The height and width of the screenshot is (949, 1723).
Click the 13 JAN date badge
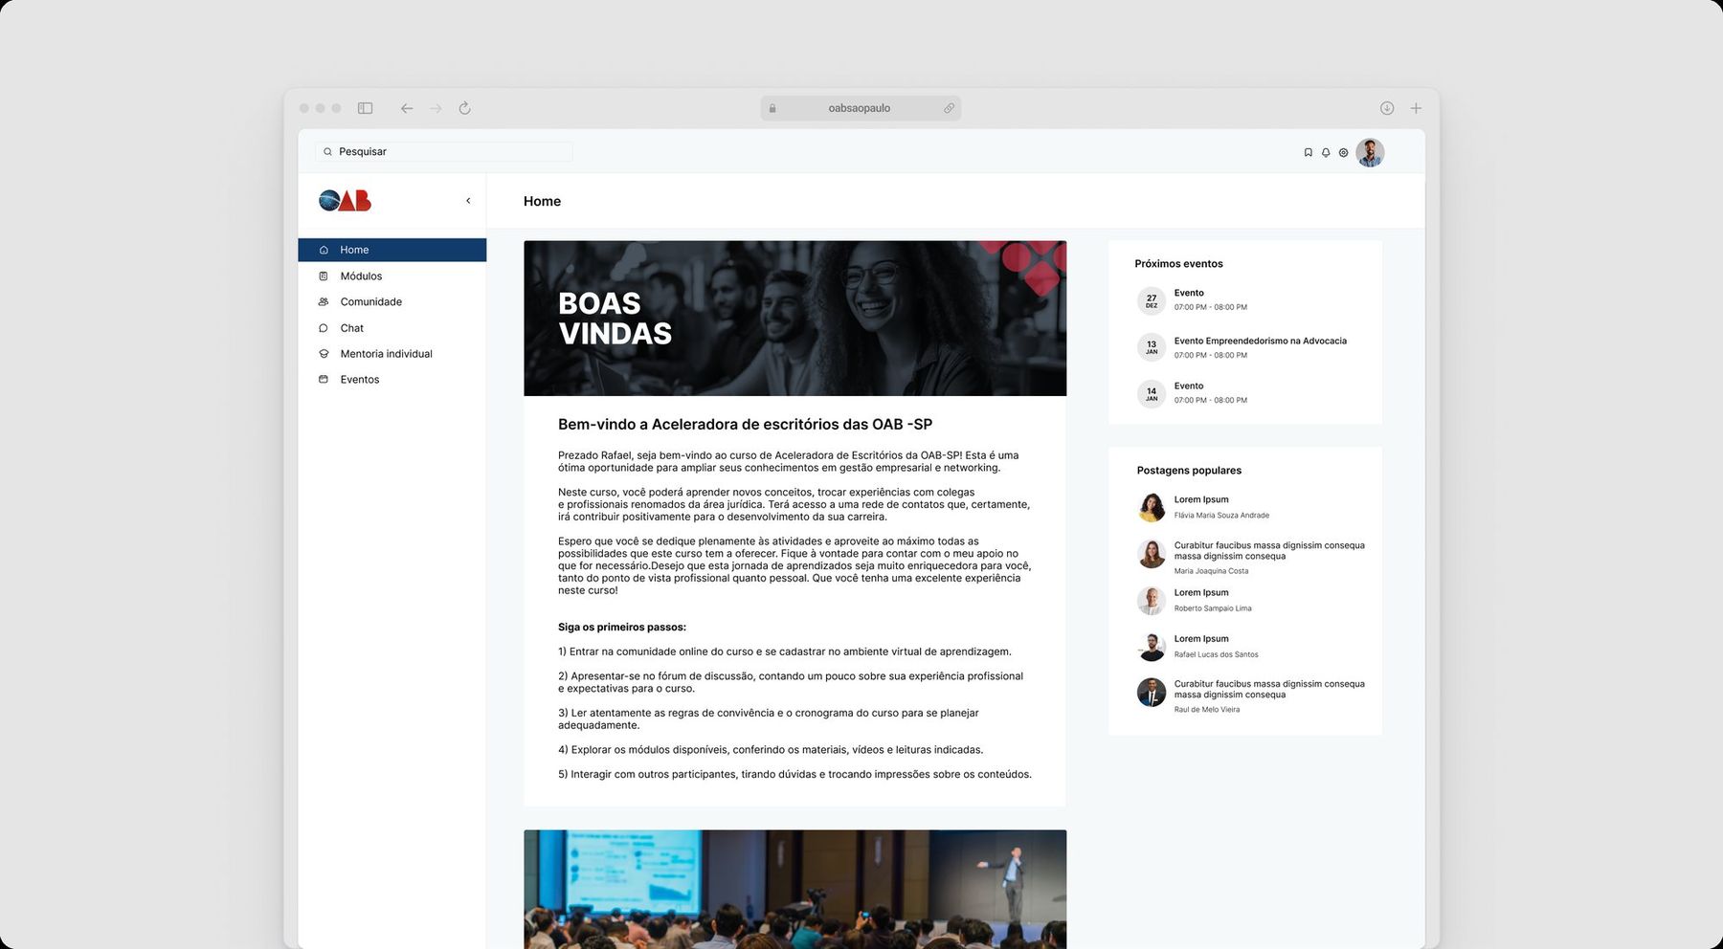(1152, 347)
